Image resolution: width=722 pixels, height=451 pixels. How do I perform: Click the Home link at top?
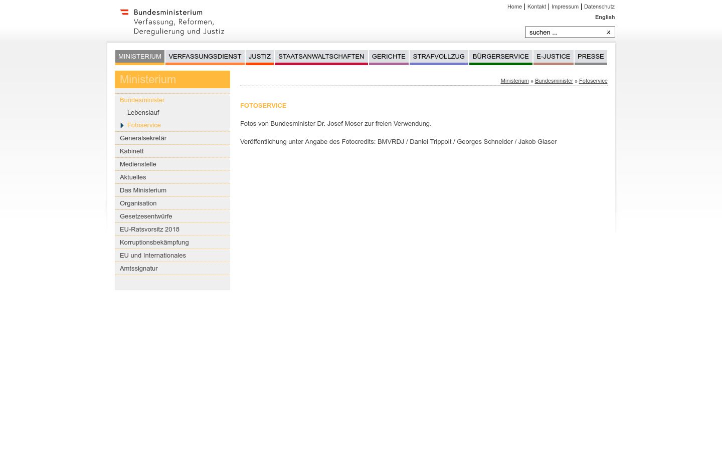click(x=514, y=7)
